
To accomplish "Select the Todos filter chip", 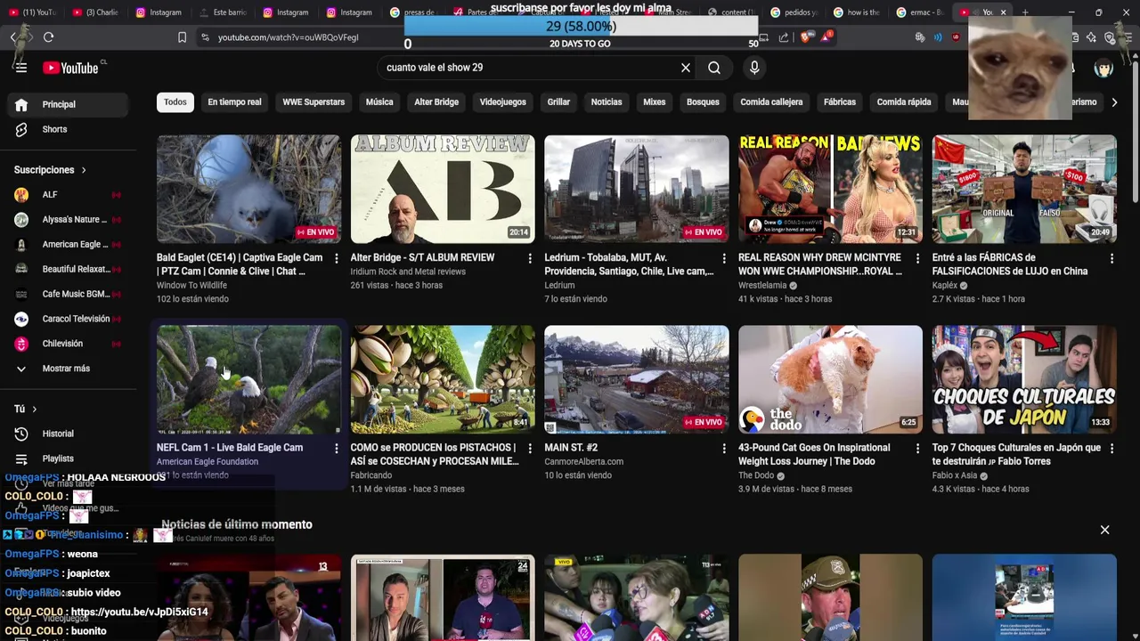I will click(175, 102).
